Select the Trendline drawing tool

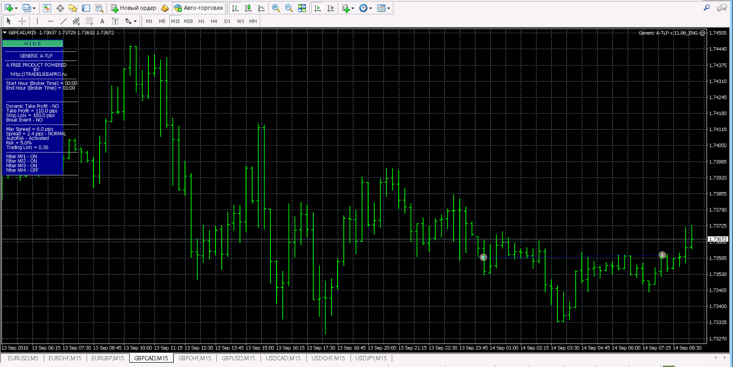point(63,21)
